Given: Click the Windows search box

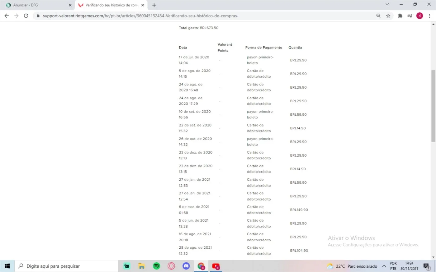Looking at the screenshot, I should click(67, 266).
